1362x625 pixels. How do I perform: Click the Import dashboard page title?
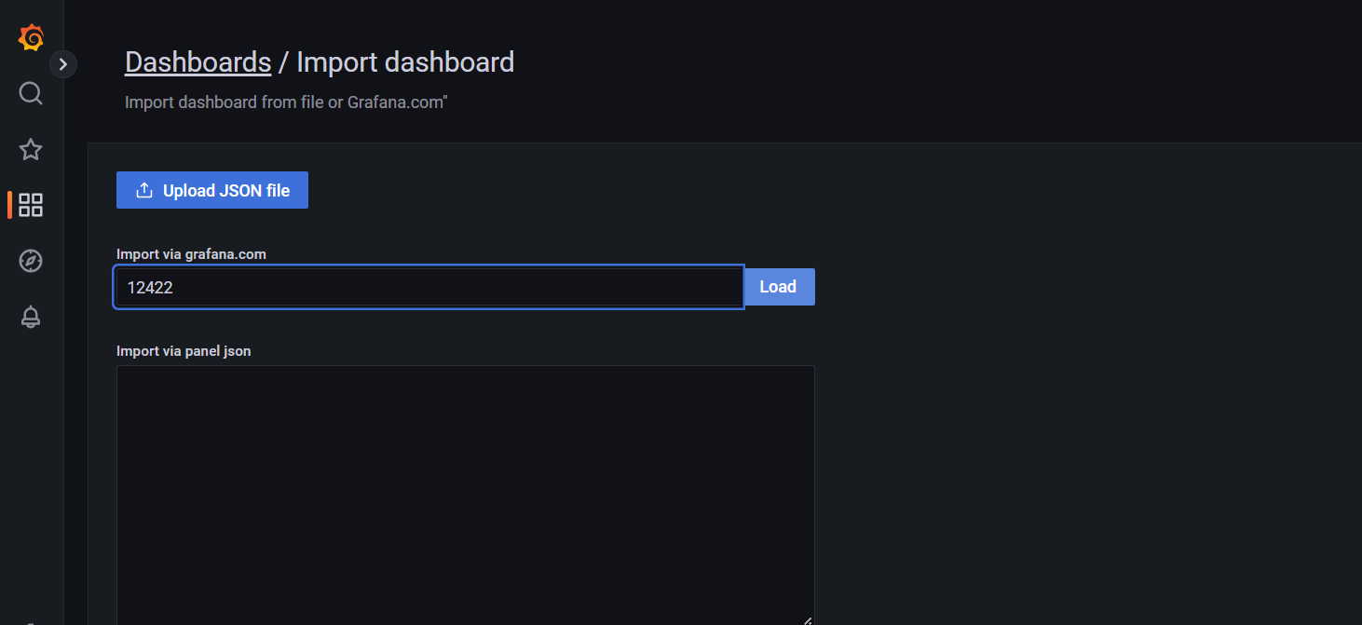(x=405, y=61)
